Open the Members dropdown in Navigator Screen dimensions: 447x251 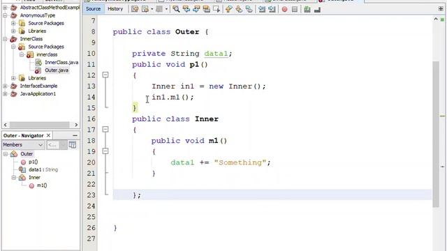point(23,145)
